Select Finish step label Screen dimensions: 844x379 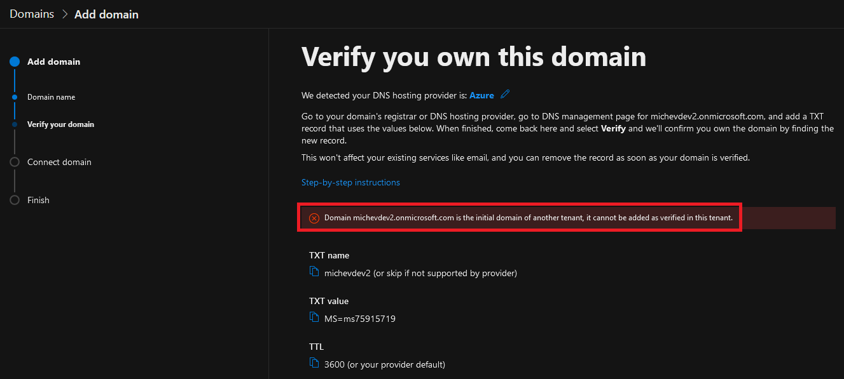38,200
